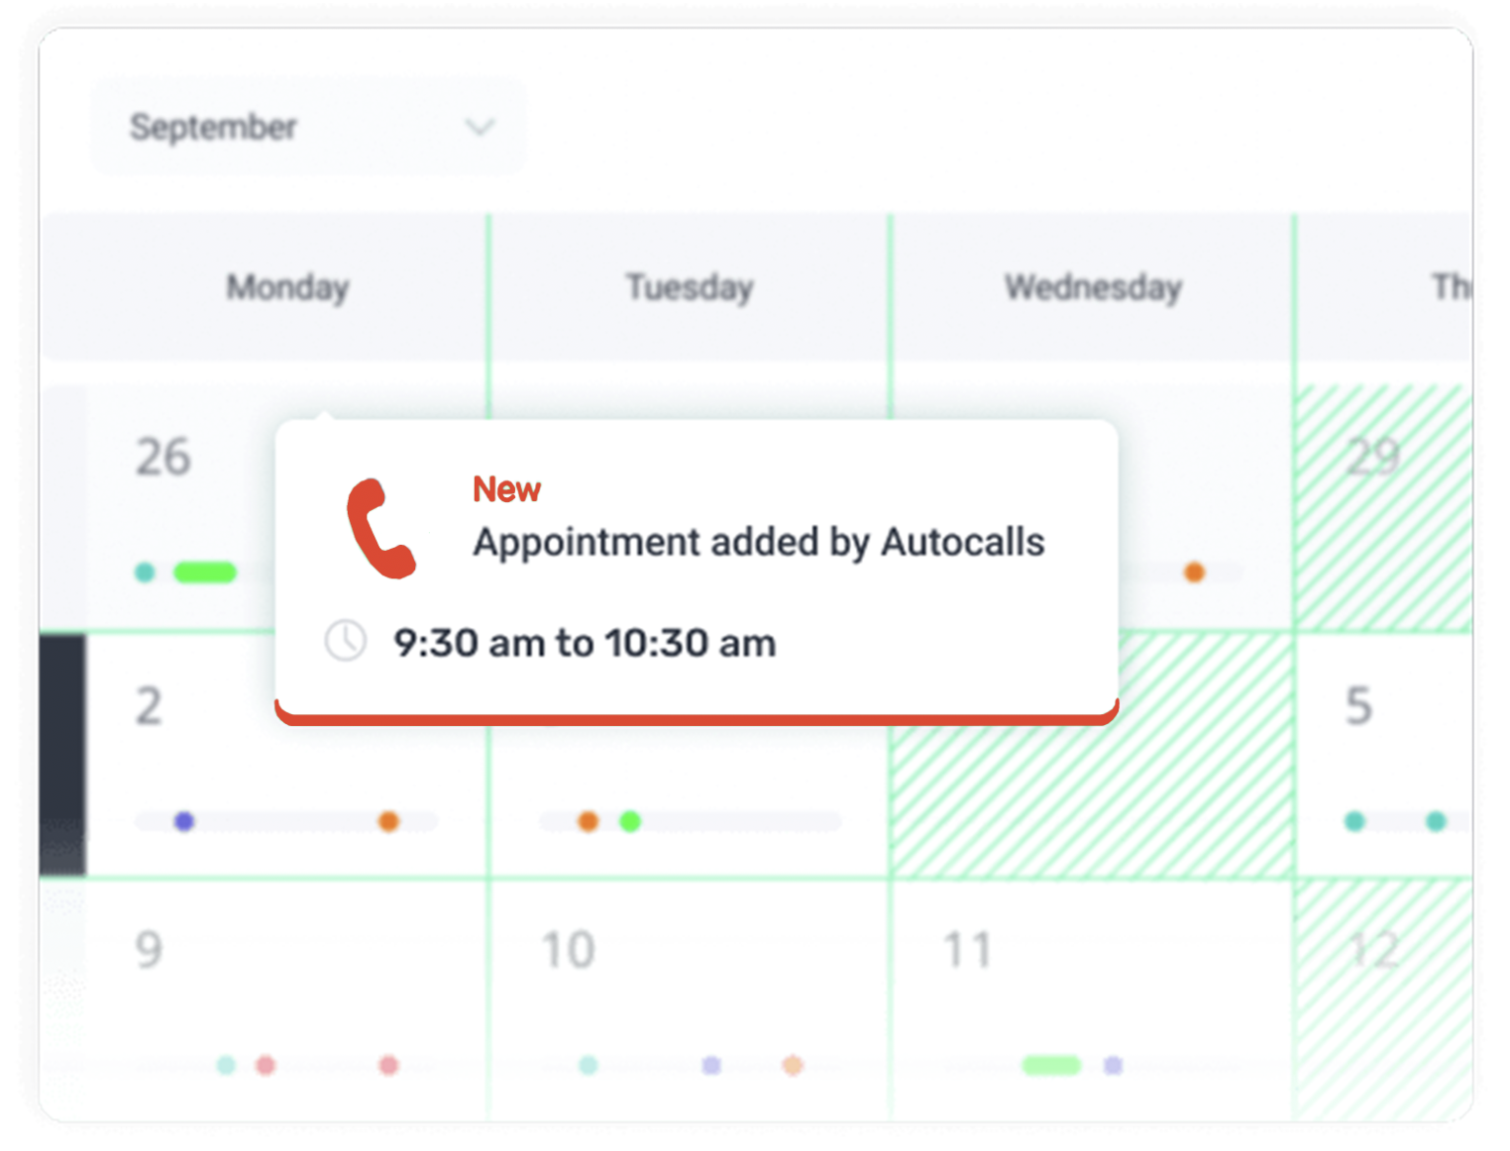Select the Wednesday column header

tap(1093, 287)
